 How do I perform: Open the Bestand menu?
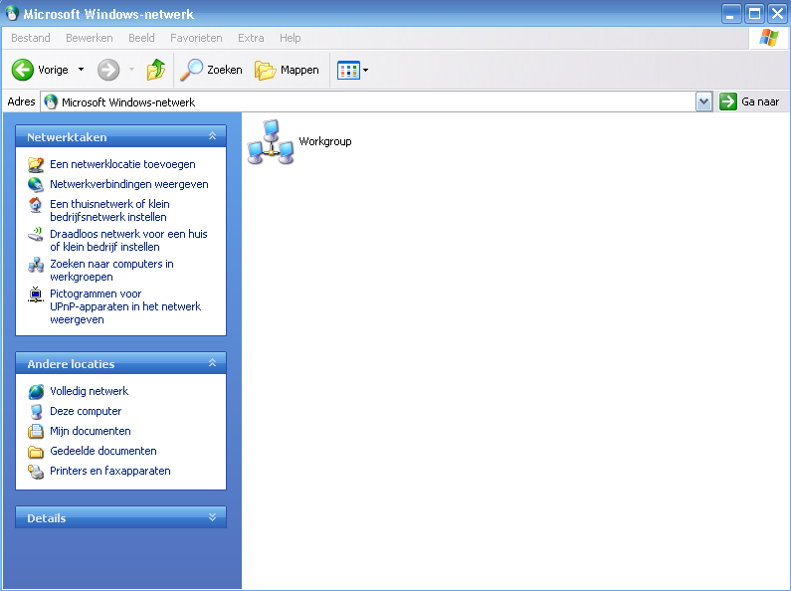[x=31, y=38]
